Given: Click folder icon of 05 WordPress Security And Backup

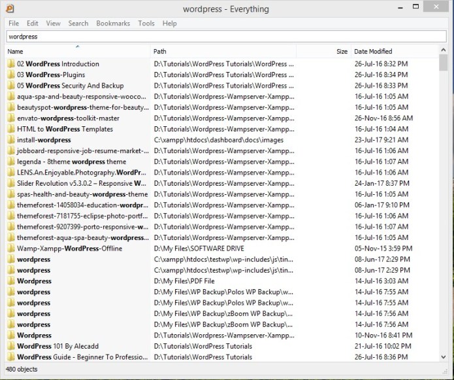Looking at the screenshot, I should pyautogui.click(x=11, y=86).
